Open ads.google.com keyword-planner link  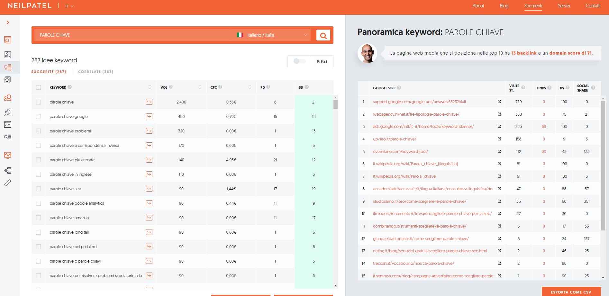click(423, 126)
